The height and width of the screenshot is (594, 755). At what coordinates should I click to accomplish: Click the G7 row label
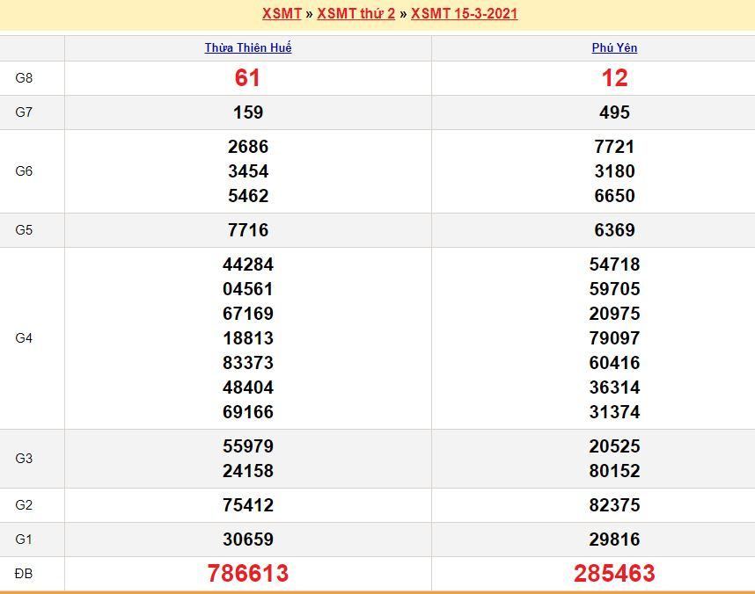tap(24, 112)
